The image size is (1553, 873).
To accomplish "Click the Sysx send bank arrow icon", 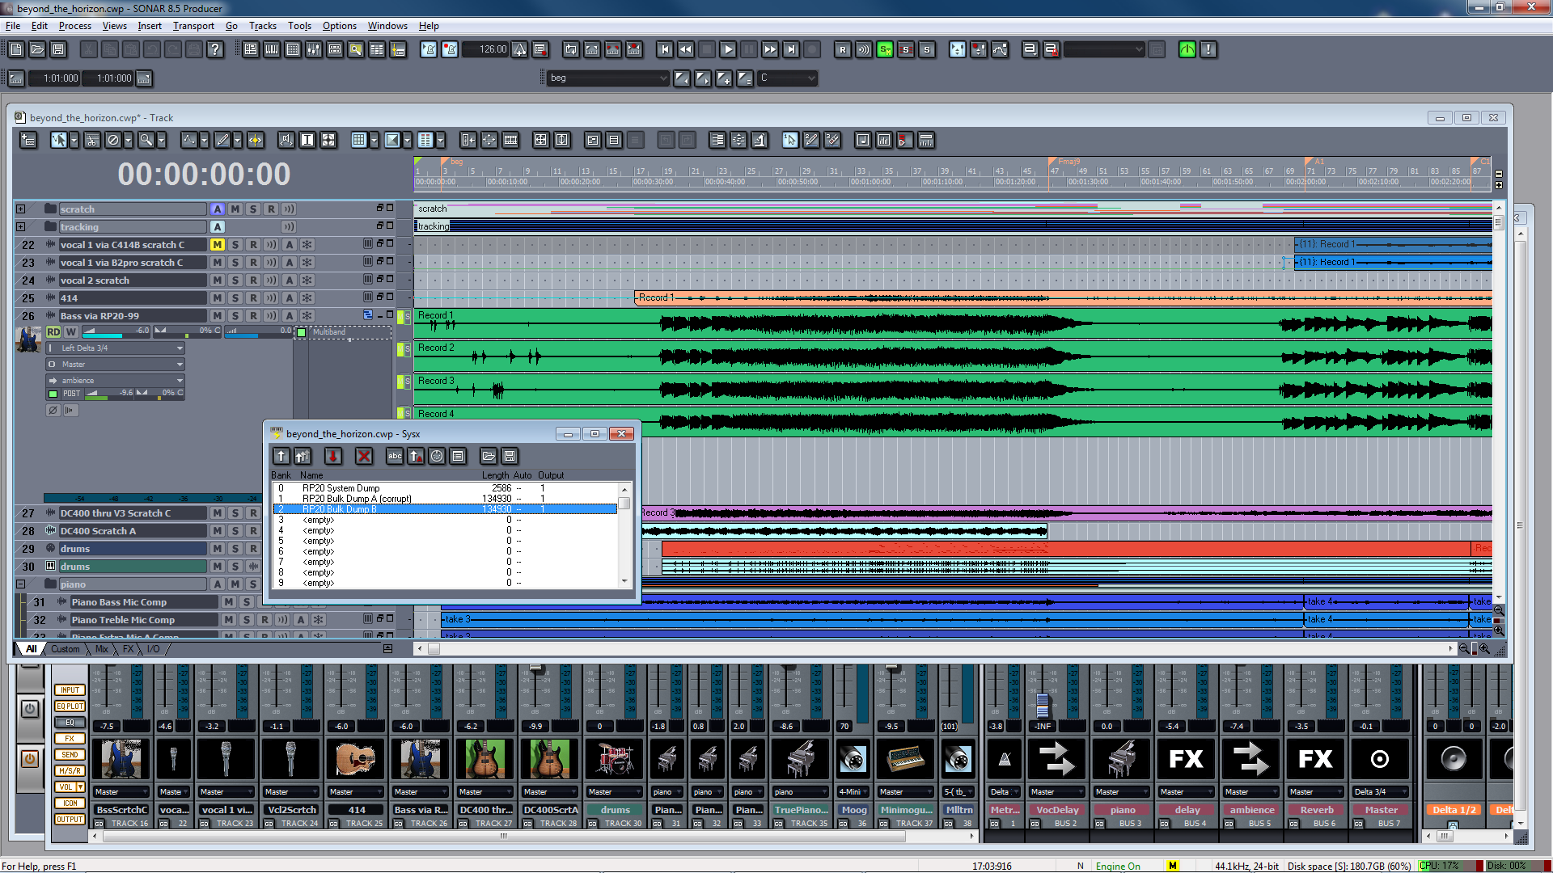I will coord(281,456).
